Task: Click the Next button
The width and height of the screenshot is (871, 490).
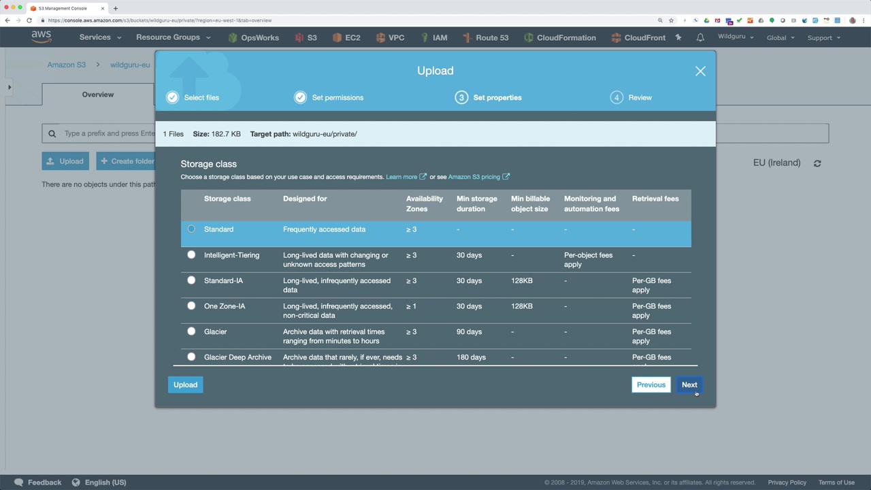Action: click(689, 385)
